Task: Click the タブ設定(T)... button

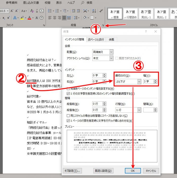Action: pyautogui.click(x=72, y=171)
